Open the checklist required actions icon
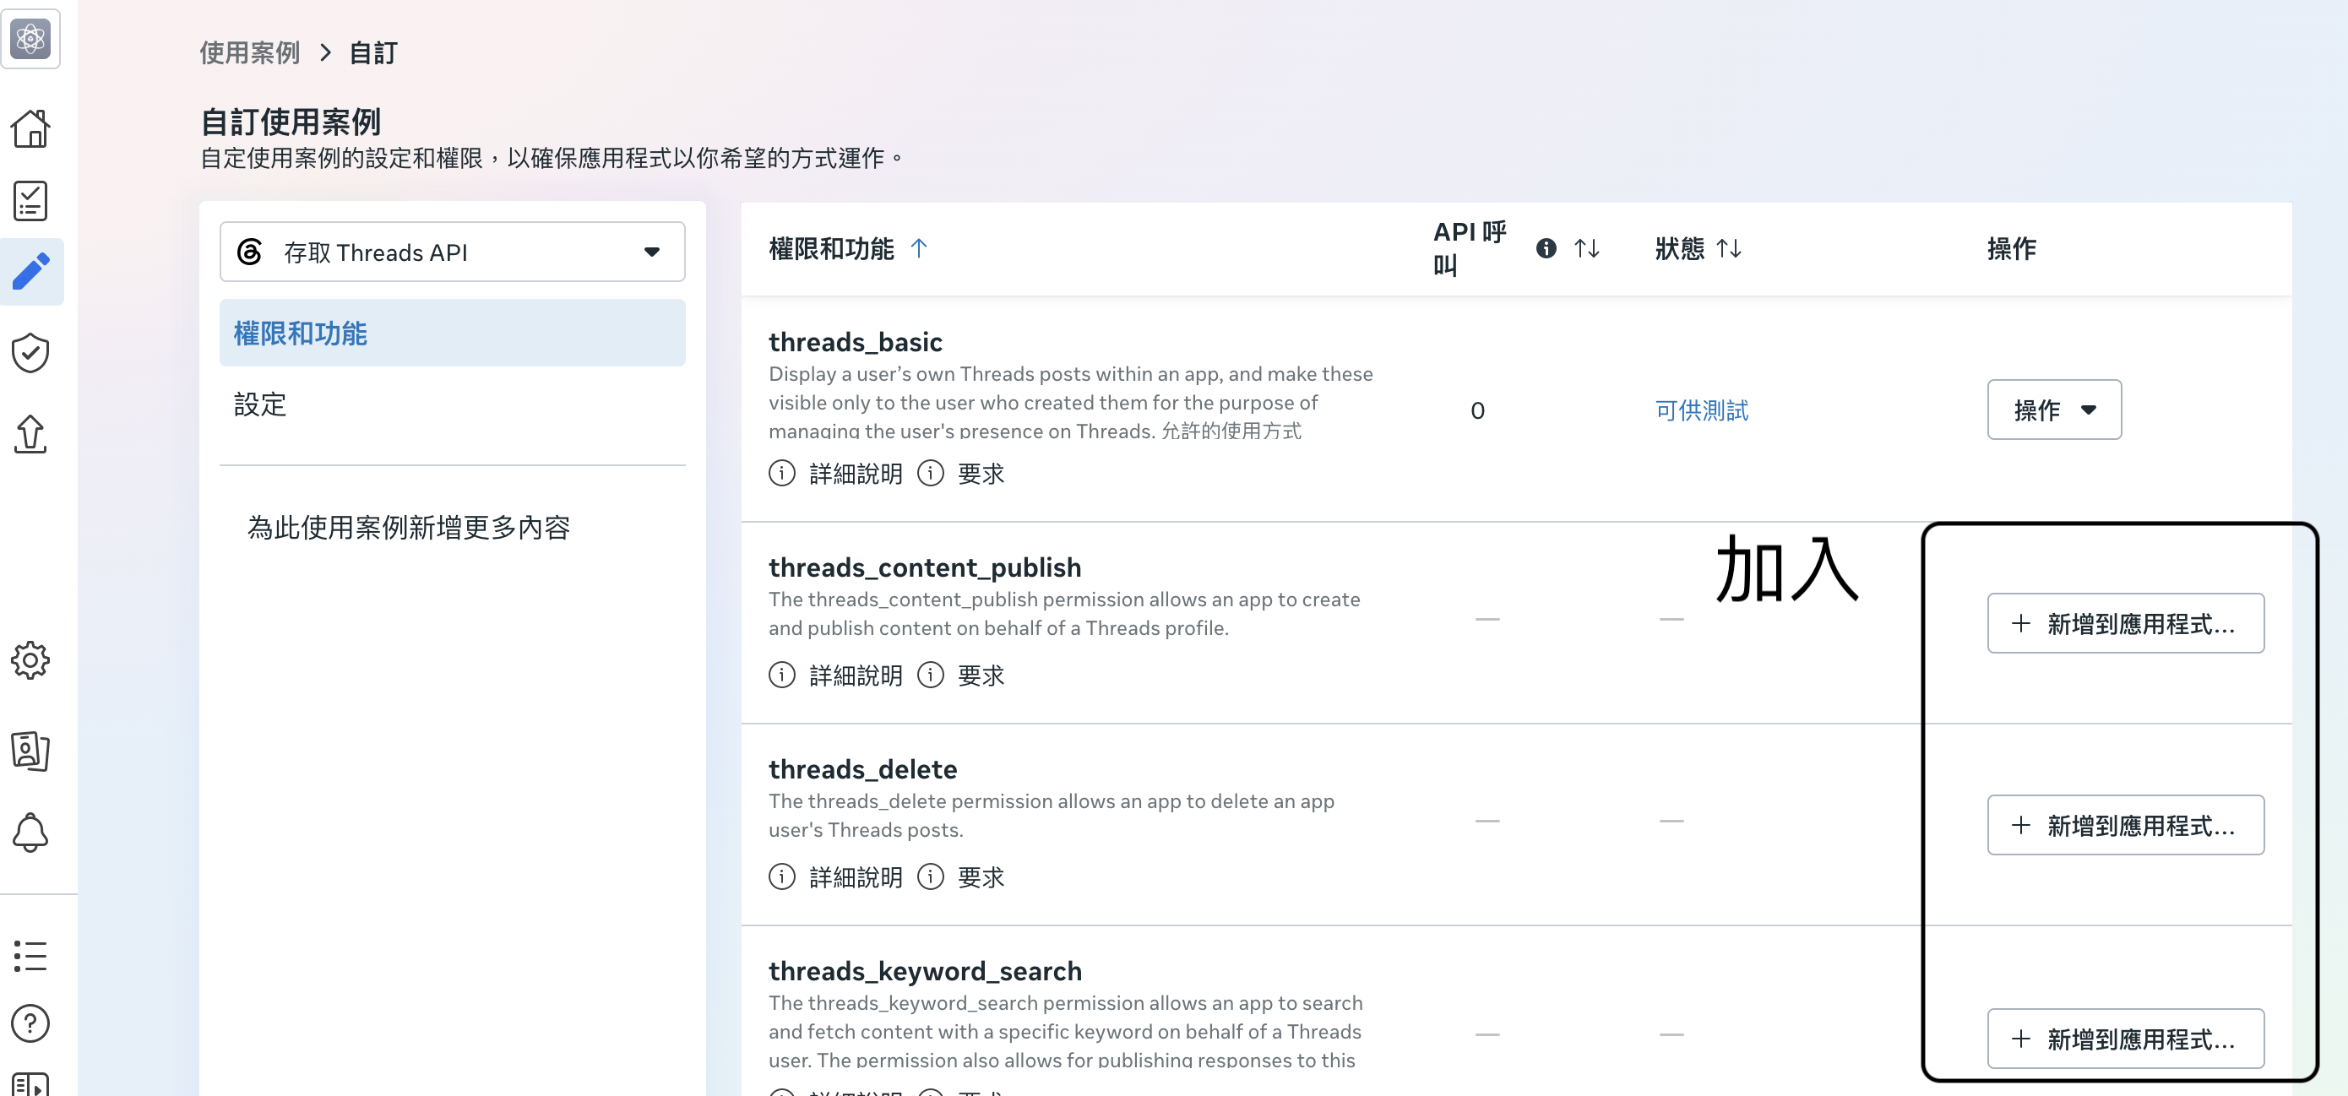The image size is (2348, 1096). 30,200
